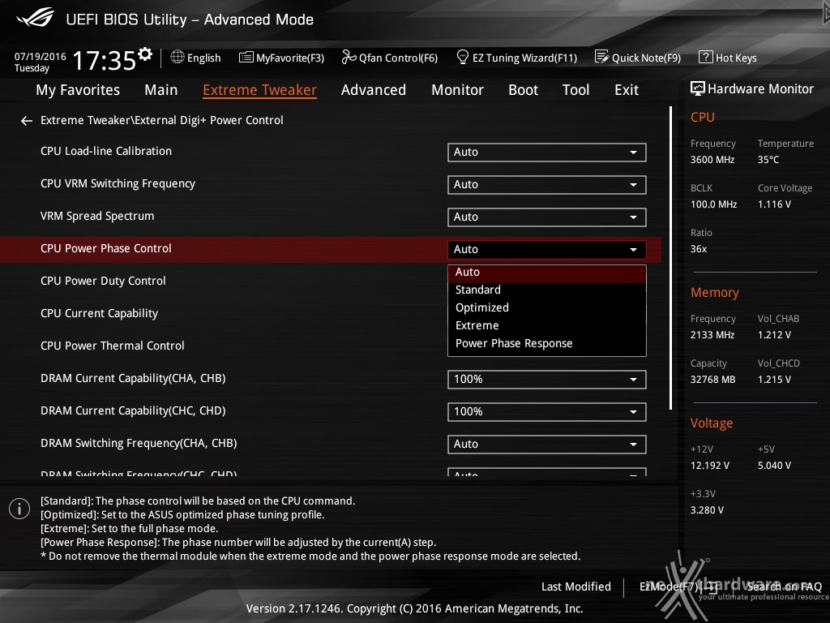830x623 pixels.
Task: Pick Power Phase Response option
Action: (547, 344)
